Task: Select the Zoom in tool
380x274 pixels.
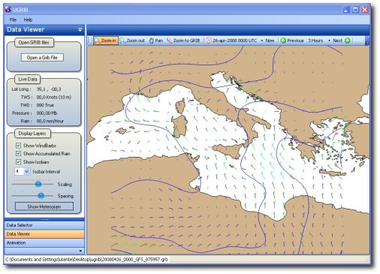Action: (x=106, y=41)
